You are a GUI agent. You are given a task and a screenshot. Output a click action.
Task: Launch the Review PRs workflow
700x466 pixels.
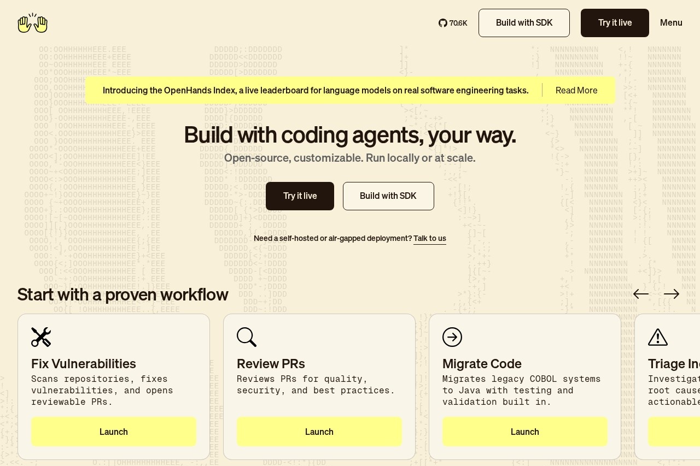click(x=319, y=432)
